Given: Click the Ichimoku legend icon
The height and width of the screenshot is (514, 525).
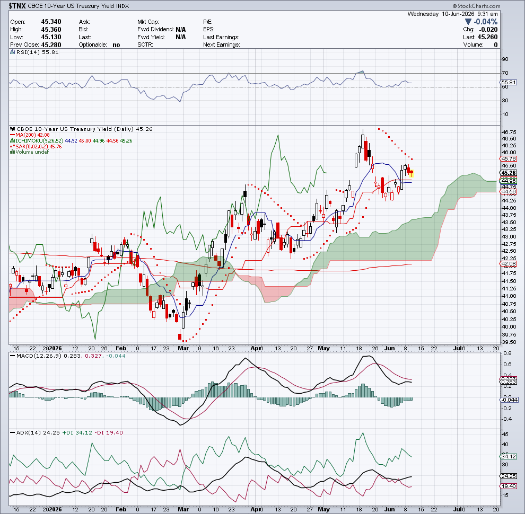Looking at the screenshot, I should pos(12,140).
